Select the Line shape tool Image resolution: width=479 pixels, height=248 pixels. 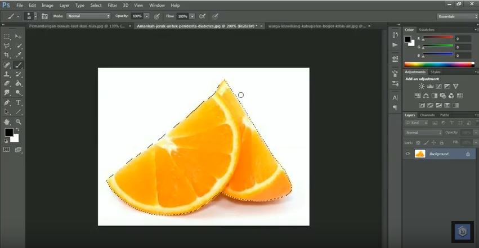19,112
